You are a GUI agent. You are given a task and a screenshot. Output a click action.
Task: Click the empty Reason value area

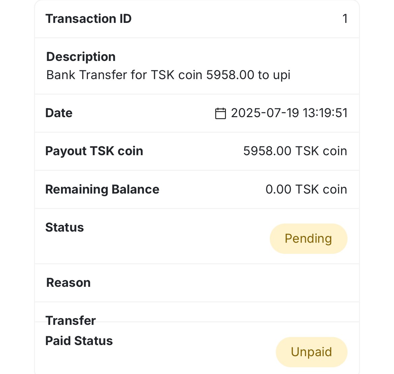click(269, 283)
